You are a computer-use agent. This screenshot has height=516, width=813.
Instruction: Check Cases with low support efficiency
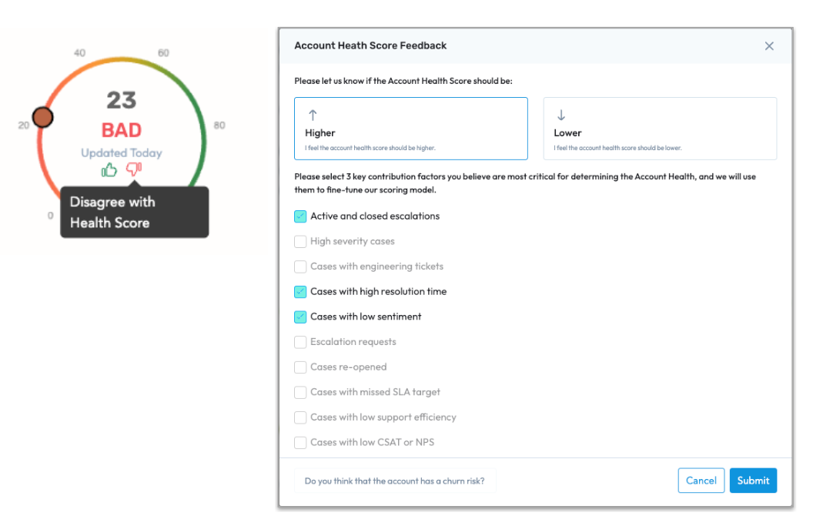pyautogui.click(x=300, y=417)
